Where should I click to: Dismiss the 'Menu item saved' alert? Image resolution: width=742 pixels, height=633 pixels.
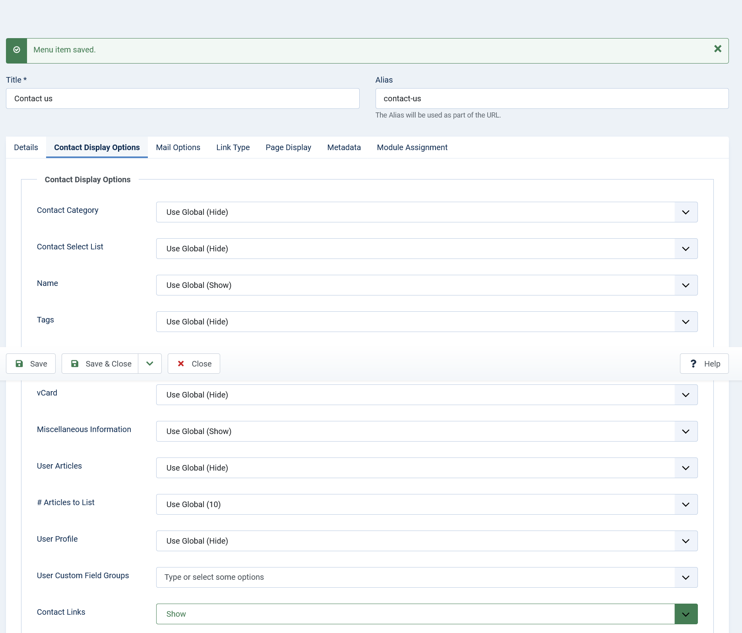click(x=717, y=49)
